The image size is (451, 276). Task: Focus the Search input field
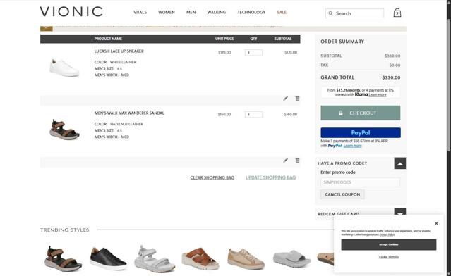(x=354, y=13)
